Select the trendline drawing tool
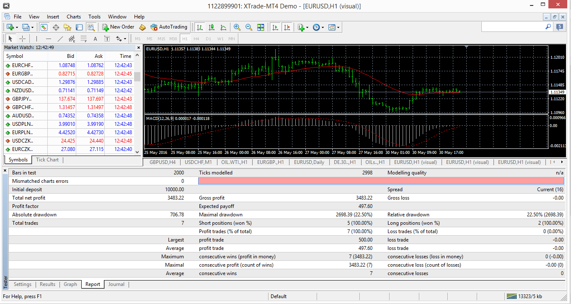This screenshot has height=304, width=571. point(60,39)
